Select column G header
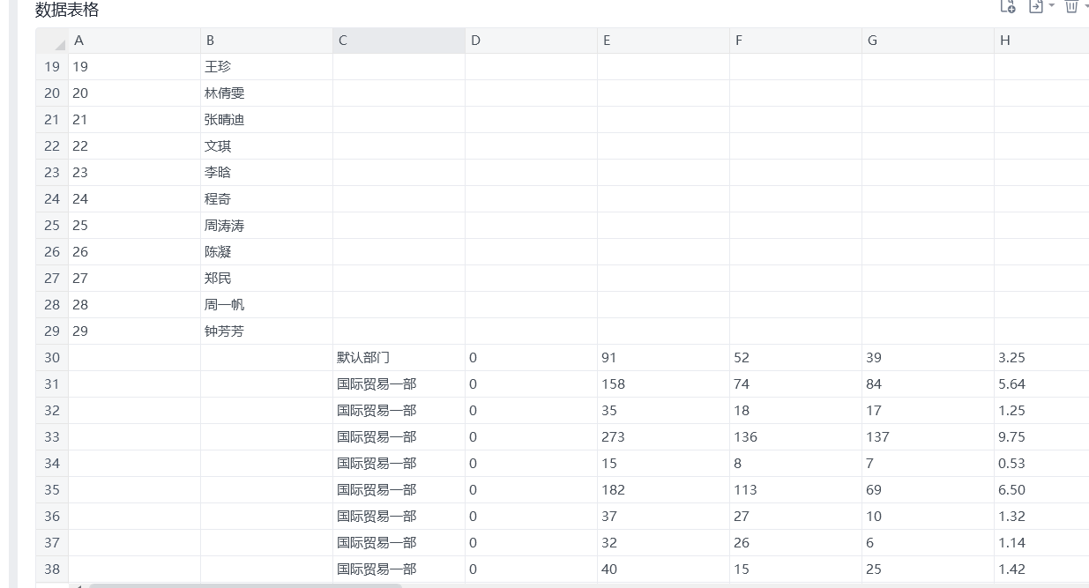The image size is (1089, 588). click(x=929, y=41)
